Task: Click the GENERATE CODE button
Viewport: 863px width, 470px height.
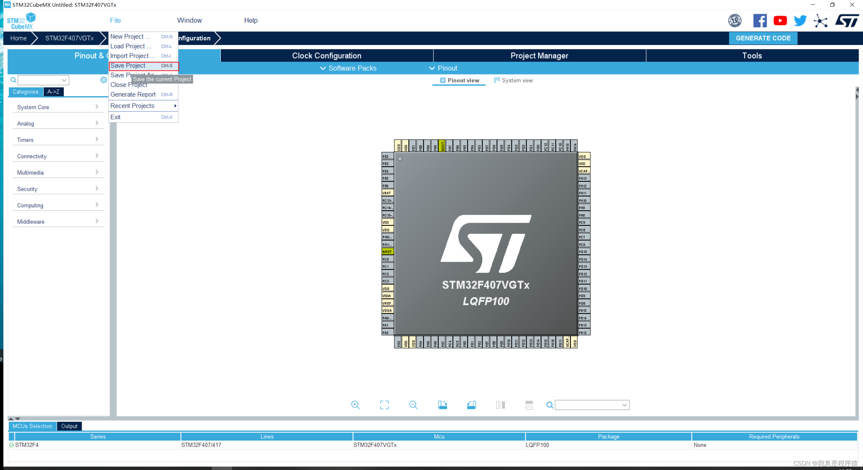Action: pos(763,38)
